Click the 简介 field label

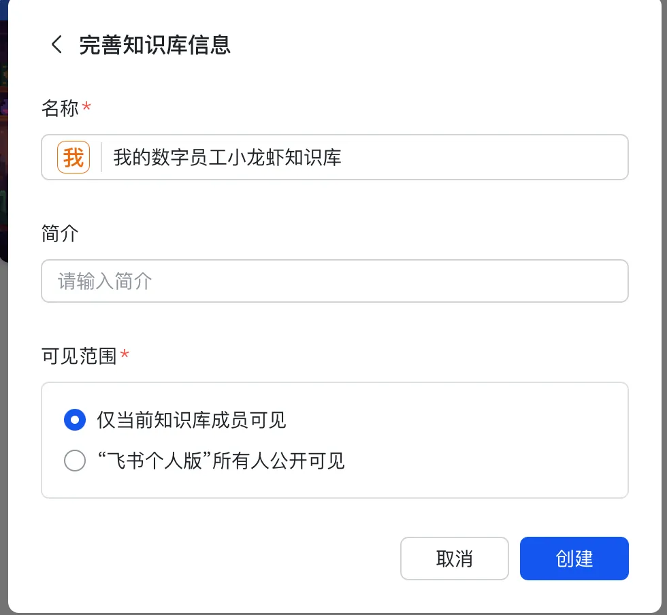60,234
